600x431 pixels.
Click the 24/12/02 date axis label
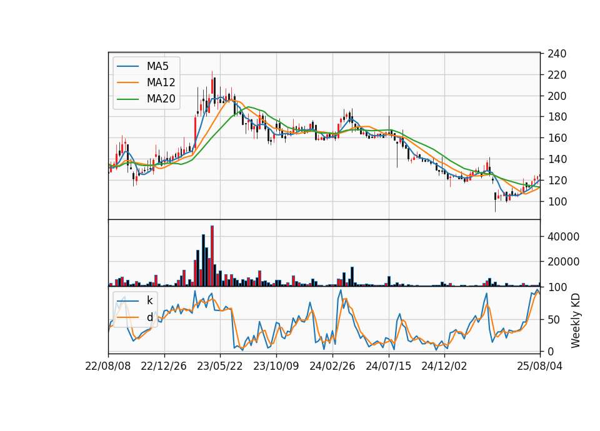(x=444, y=366)
